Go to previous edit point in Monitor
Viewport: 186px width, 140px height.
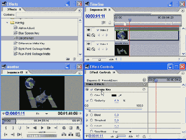28,128
